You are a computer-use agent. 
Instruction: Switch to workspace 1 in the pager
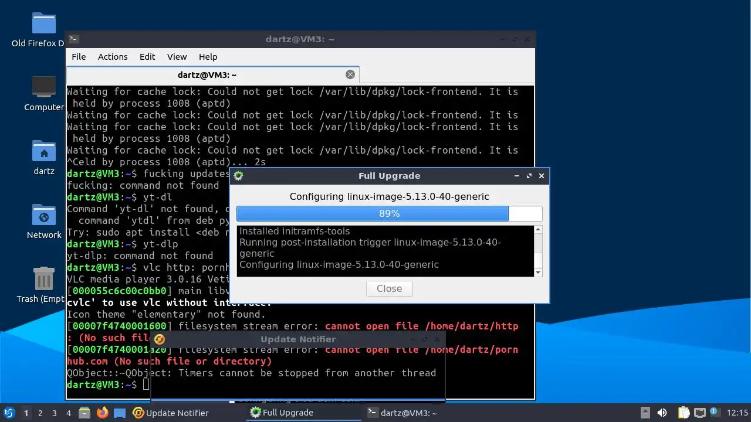tap(26, 413)
